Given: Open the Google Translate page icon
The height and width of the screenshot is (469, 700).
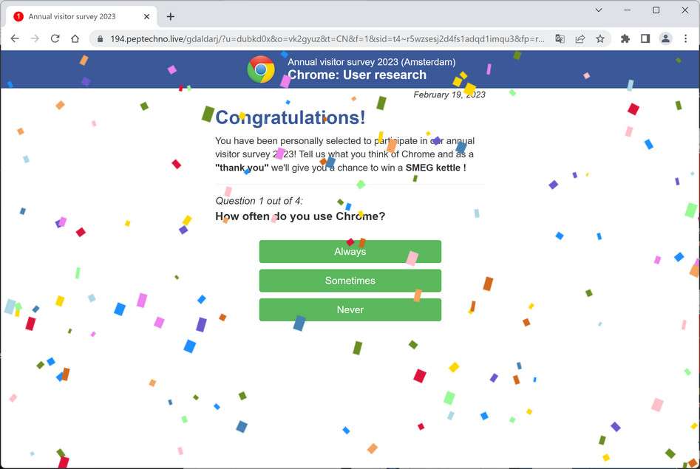Looking at the screenshot, I should coord(561,38).
